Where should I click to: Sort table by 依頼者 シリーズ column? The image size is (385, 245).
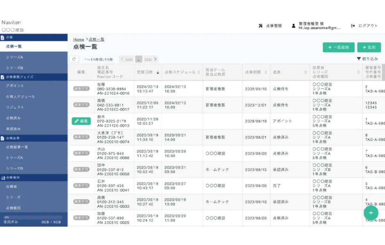click(358, 72)
